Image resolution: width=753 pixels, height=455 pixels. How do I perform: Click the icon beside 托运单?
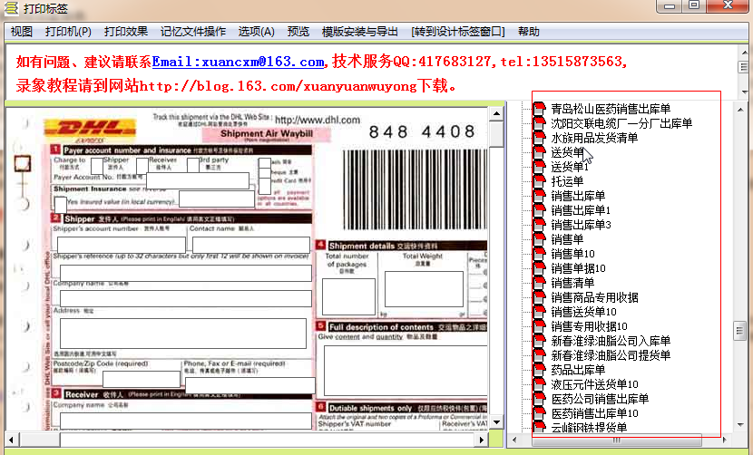click(x=539, y=181)
